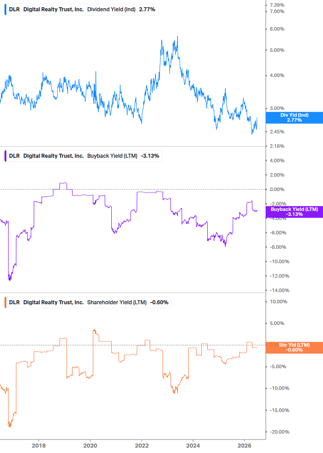Click the 0.00% buyback zero-line label
323x453 pixels.
coord(277,189)
